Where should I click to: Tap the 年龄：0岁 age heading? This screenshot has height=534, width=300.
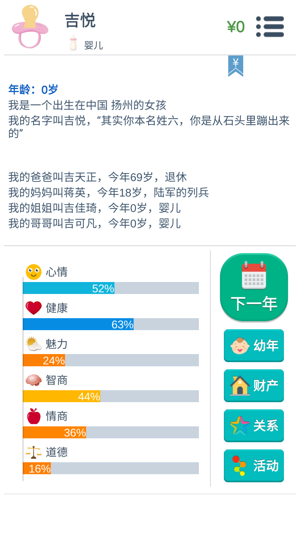33,90
